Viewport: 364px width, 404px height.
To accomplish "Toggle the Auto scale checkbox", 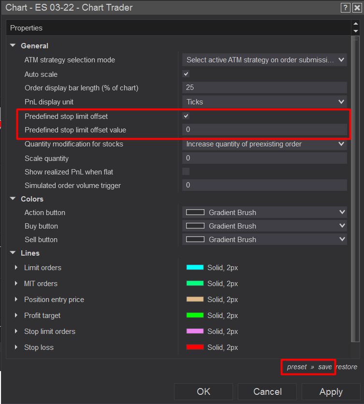I will tap(186, 74).
